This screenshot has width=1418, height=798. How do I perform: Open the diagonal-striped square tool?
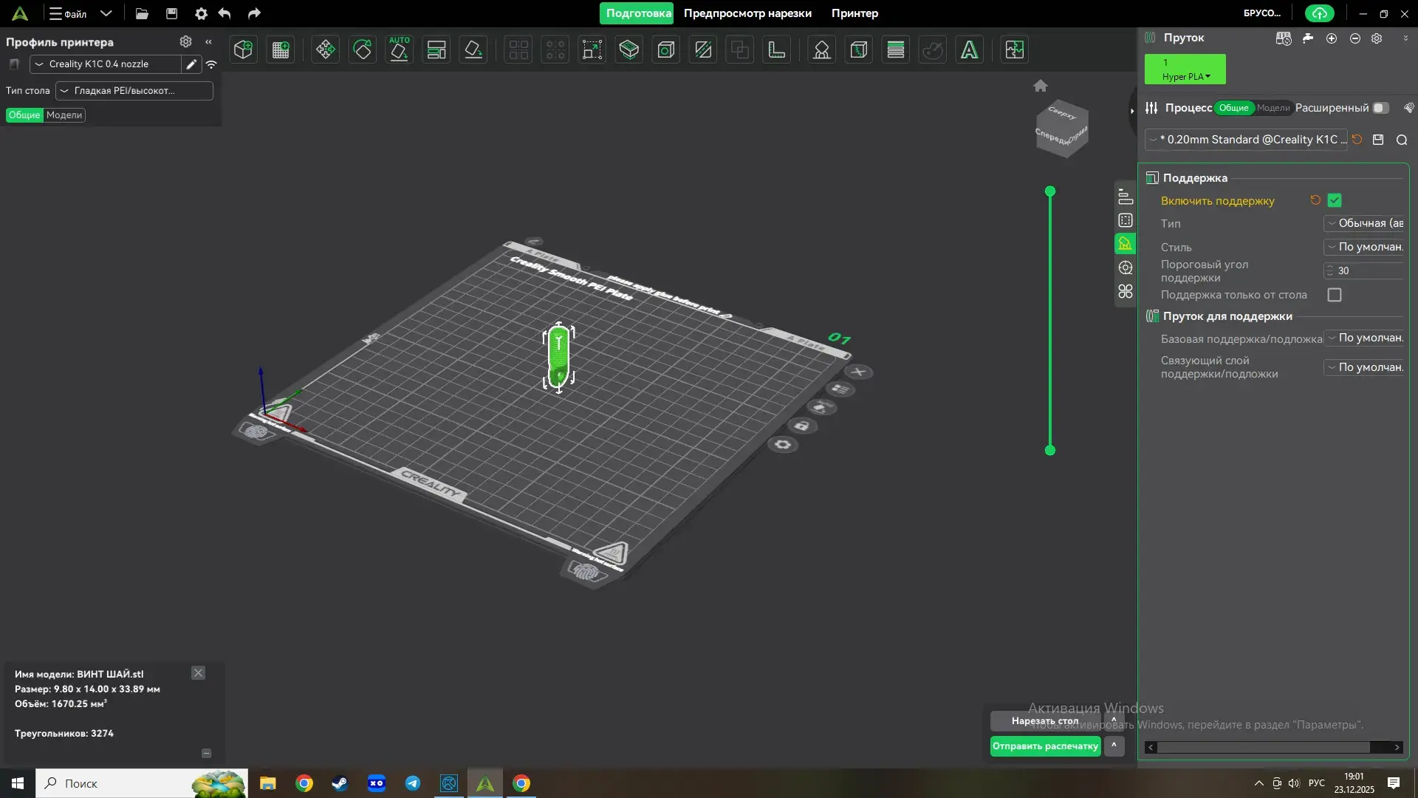coord(703,50)
